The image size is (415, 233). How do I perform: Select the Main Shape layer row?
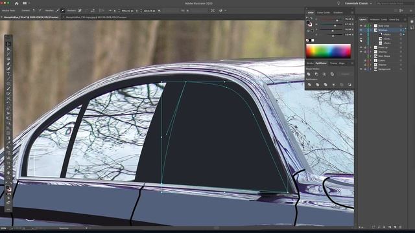point(383,56)
